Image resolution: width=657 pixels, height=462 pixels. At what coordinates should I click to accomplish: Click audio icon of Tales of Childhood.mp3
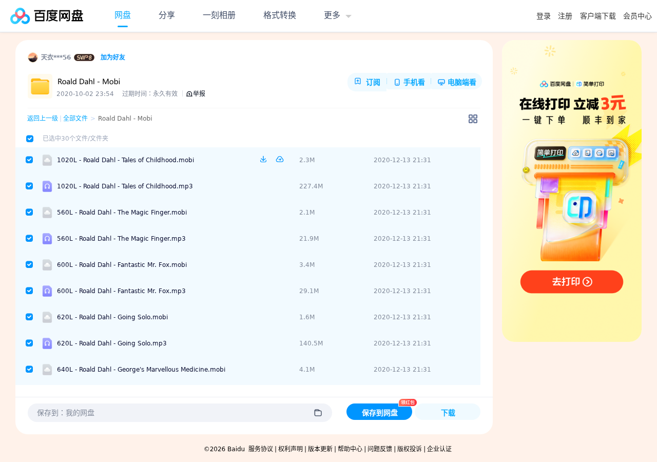click(47, 186)
